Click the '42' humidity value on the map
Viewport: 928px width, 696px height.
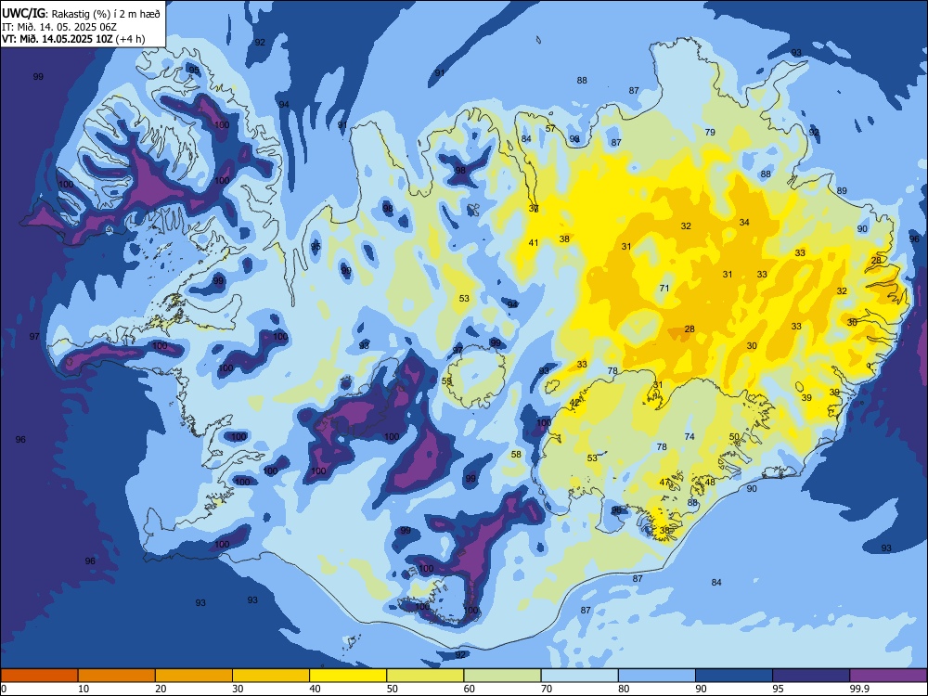click(x=574, y=403)
